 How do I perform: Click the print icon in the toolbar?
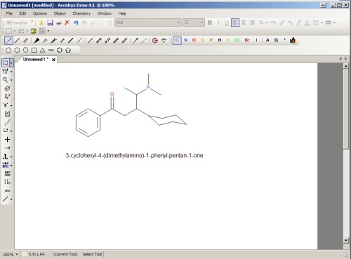(x=59, y=22)
